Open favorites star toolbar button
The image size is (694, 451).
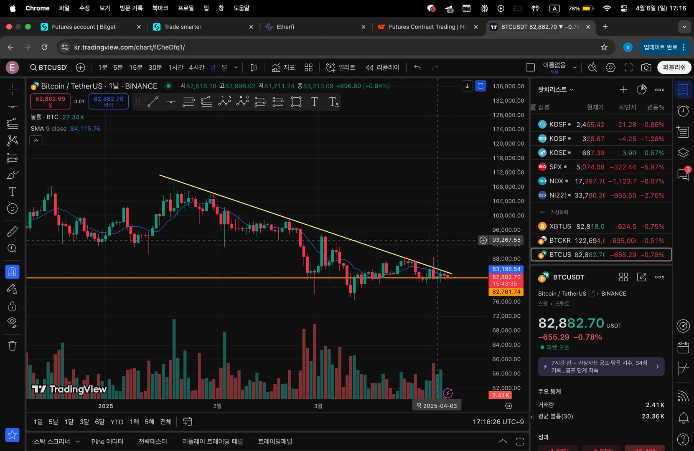coord(13,435)
